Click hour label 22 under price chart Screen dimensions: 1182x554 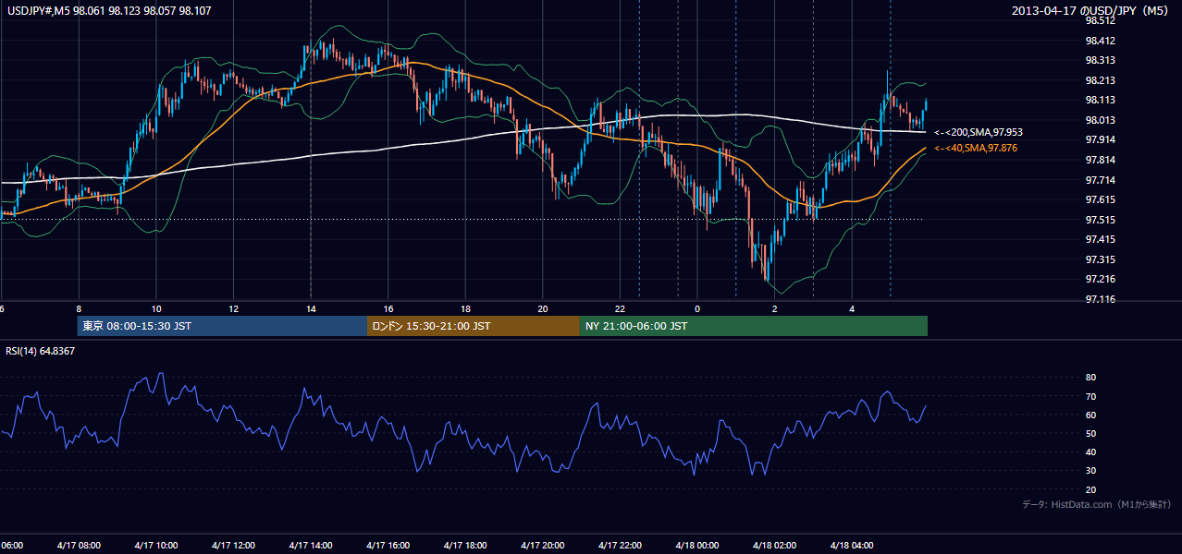tap(620, 309)
